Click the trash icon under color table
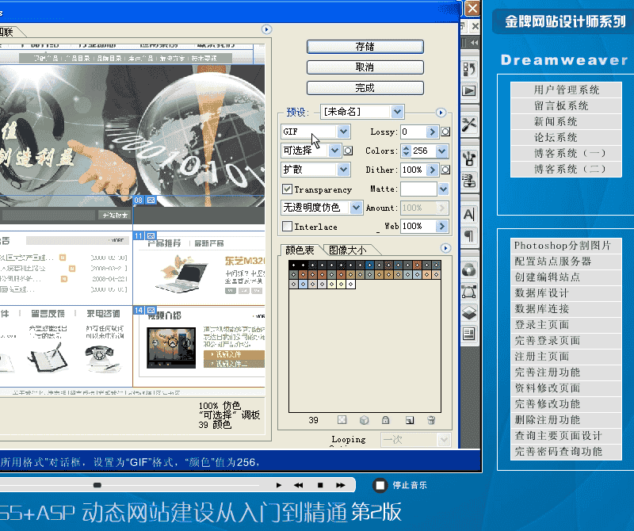Image resolution: width=634 pixels, height=531 pixels. pyautogui.click(x=431, y=420)
